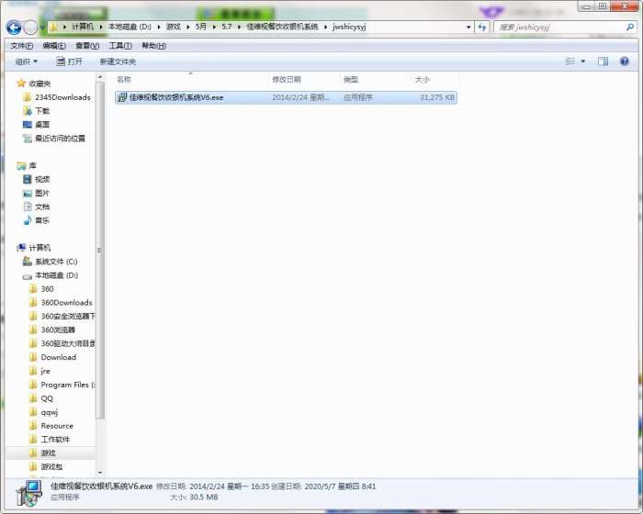643x514 pixels.
Task: Click the large application icon in details pane
Action: 28,493
